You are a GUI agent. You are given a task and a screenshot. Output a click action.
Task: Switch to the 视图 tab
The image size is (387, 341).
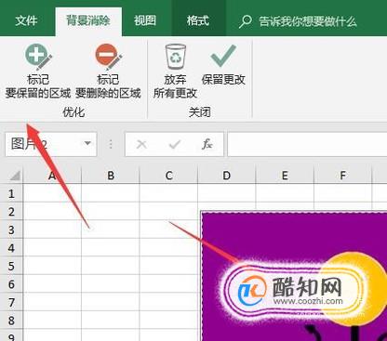(145, 20)
